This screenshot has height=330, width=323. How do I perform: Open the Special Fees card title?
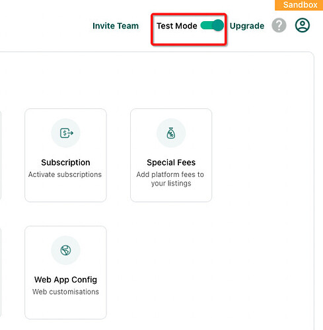point(171,162)
